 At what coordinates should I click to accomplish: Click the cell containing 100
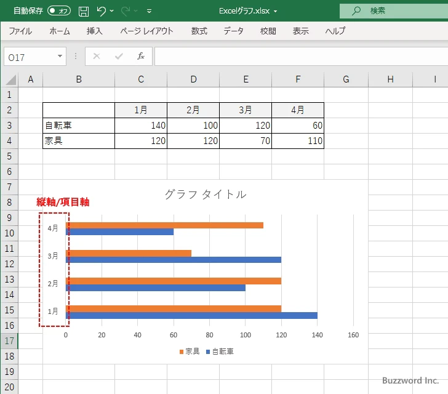(x=193, y=126)
